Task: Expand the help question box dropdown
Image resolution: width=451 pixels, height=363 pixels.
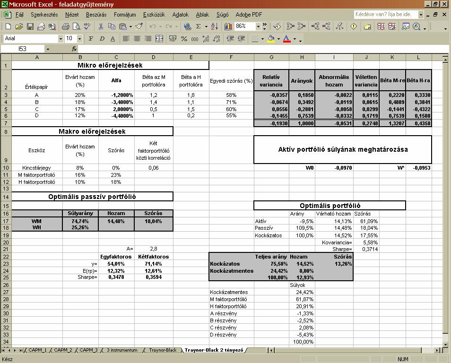Action: pos(421,14)
